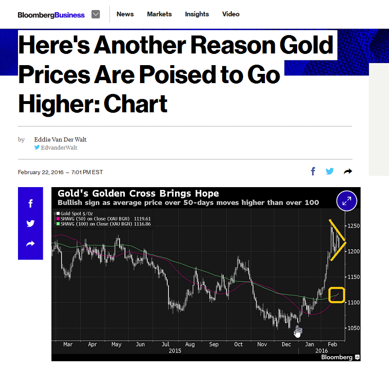
Task: Expand the gold chart to fullscreen
Action: 347,201
